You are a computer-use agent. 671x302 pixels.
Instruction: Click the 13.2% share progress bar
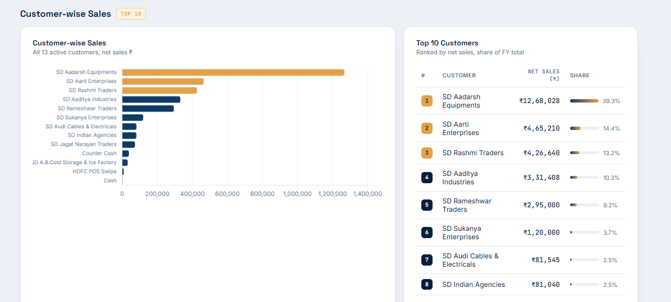point(584,153)
